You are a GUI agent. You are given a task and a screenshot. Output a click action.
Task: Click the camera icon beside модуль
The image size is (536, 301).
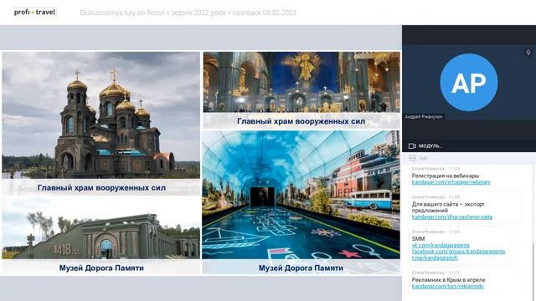coord(412,146)
